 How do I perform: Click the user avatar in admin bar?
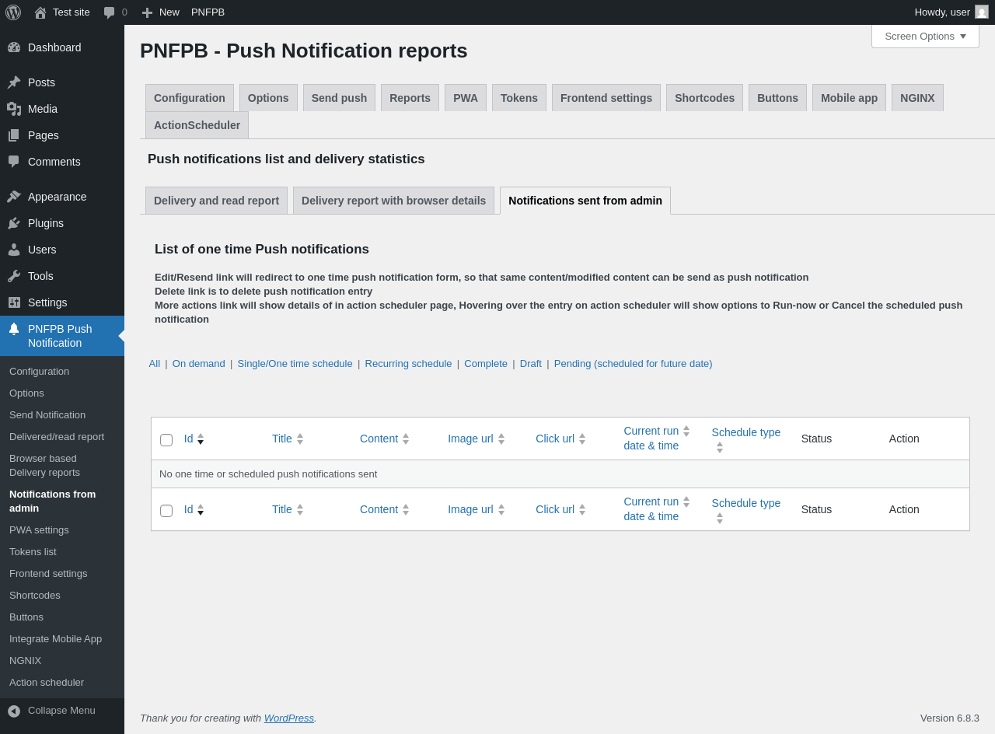coord(982,12)
